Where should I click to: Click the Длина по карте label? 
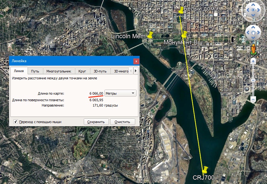click(51, 93)
